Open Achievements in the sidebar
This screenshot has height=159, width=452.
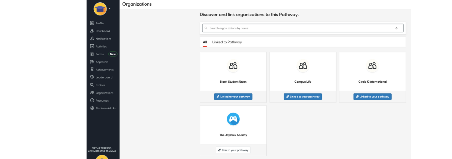point(105,70)
